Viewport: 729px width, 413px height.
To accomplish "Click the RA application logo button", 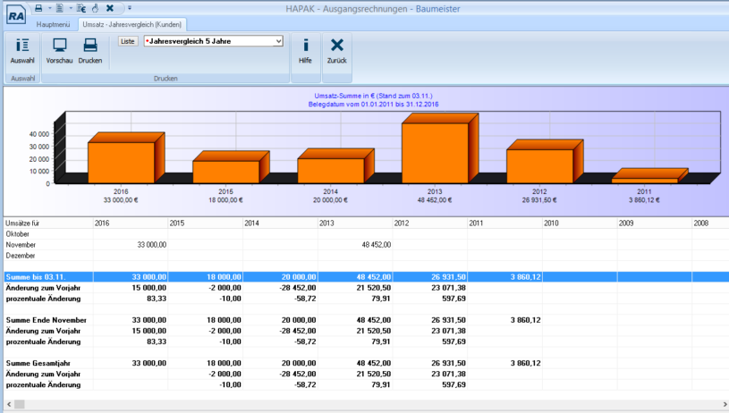I will pos(16,16).
